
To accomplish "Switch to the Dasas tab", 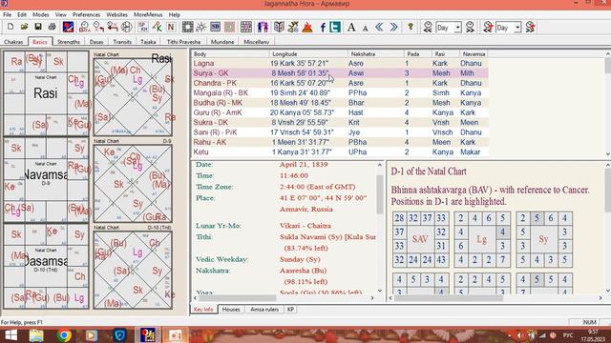I will pos(96,42).
